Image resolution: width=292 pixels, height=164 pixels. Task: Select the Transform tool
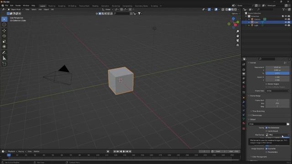click(4, 46)
